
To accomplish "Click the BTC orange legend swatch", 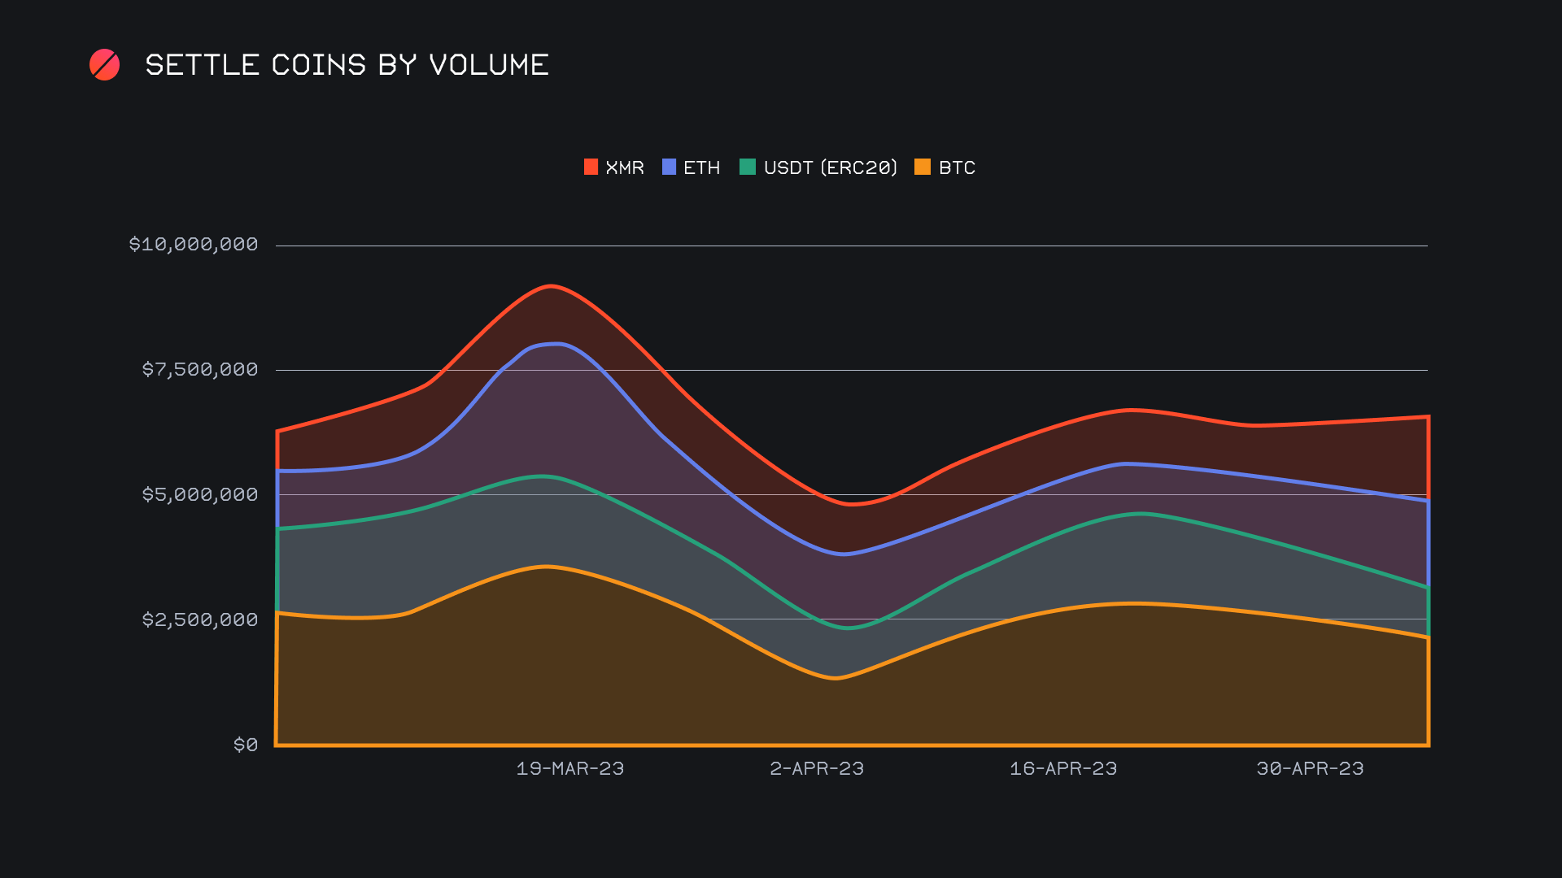I will pyautogui.click(x=922, y=167).
